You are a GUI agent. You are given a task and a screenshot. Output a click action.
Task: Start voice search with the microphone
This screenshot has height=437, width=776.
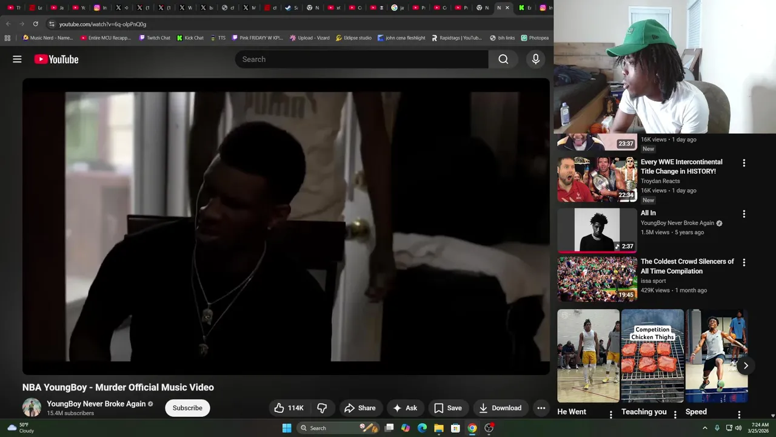click(535, 59)
